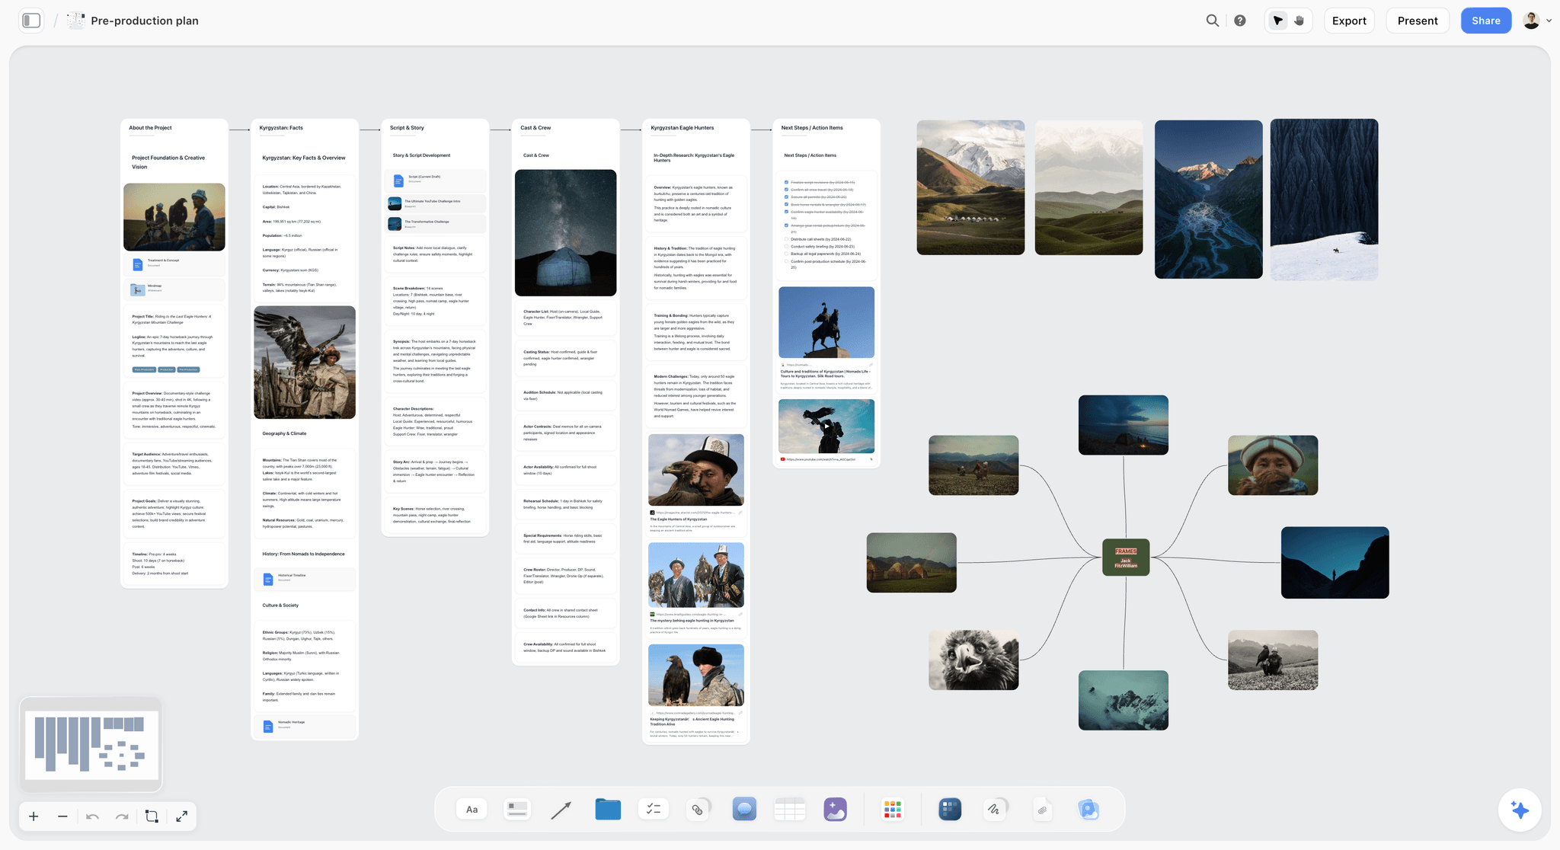Open The Ultimate YouTube Challenge Intro card
Image resolution: width=1560 pixels, height=850 pixels.
(435, 203)
